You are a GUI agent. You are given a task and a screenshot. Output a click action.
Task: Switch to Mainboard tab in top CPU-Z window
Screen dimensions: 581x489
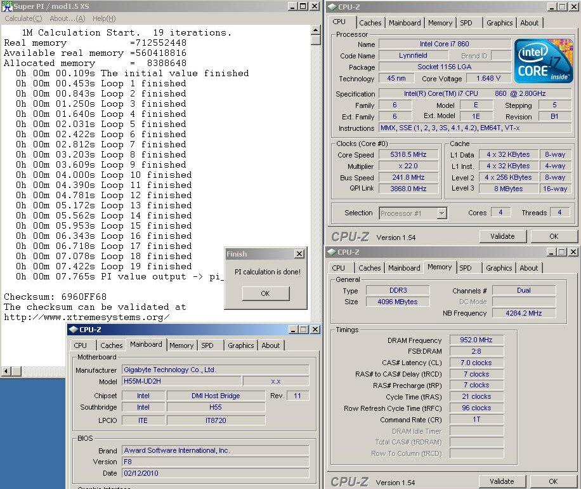tap(405, 23)
